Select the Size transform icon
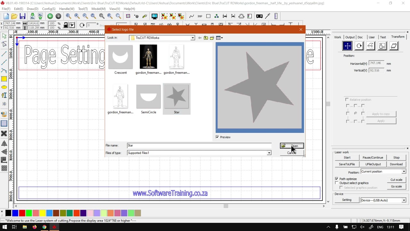This screenshot has height=231, width=410. (382, 46)
